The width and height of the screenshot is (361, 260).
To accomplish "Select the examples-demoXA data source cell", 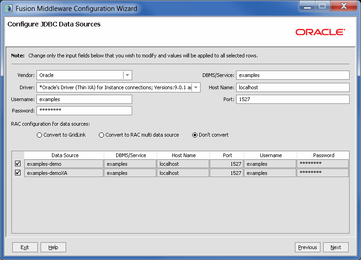I will tap(64, 173).
